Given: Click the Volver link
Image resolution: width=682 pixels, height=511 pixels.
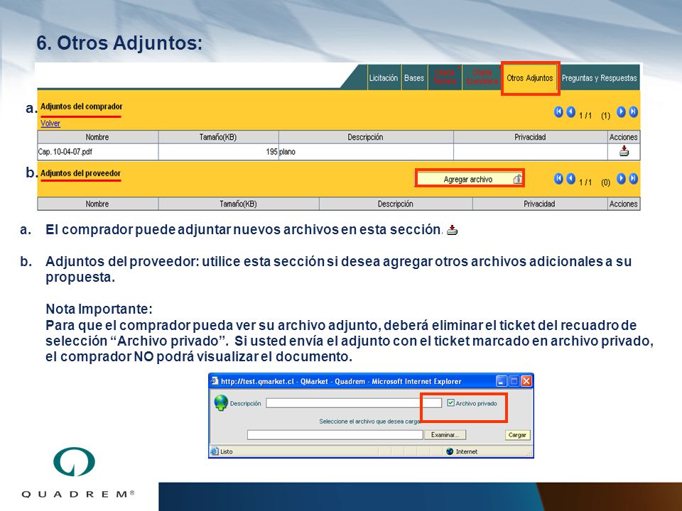Looking at the screenshot, I should click(x=50, y=123).
